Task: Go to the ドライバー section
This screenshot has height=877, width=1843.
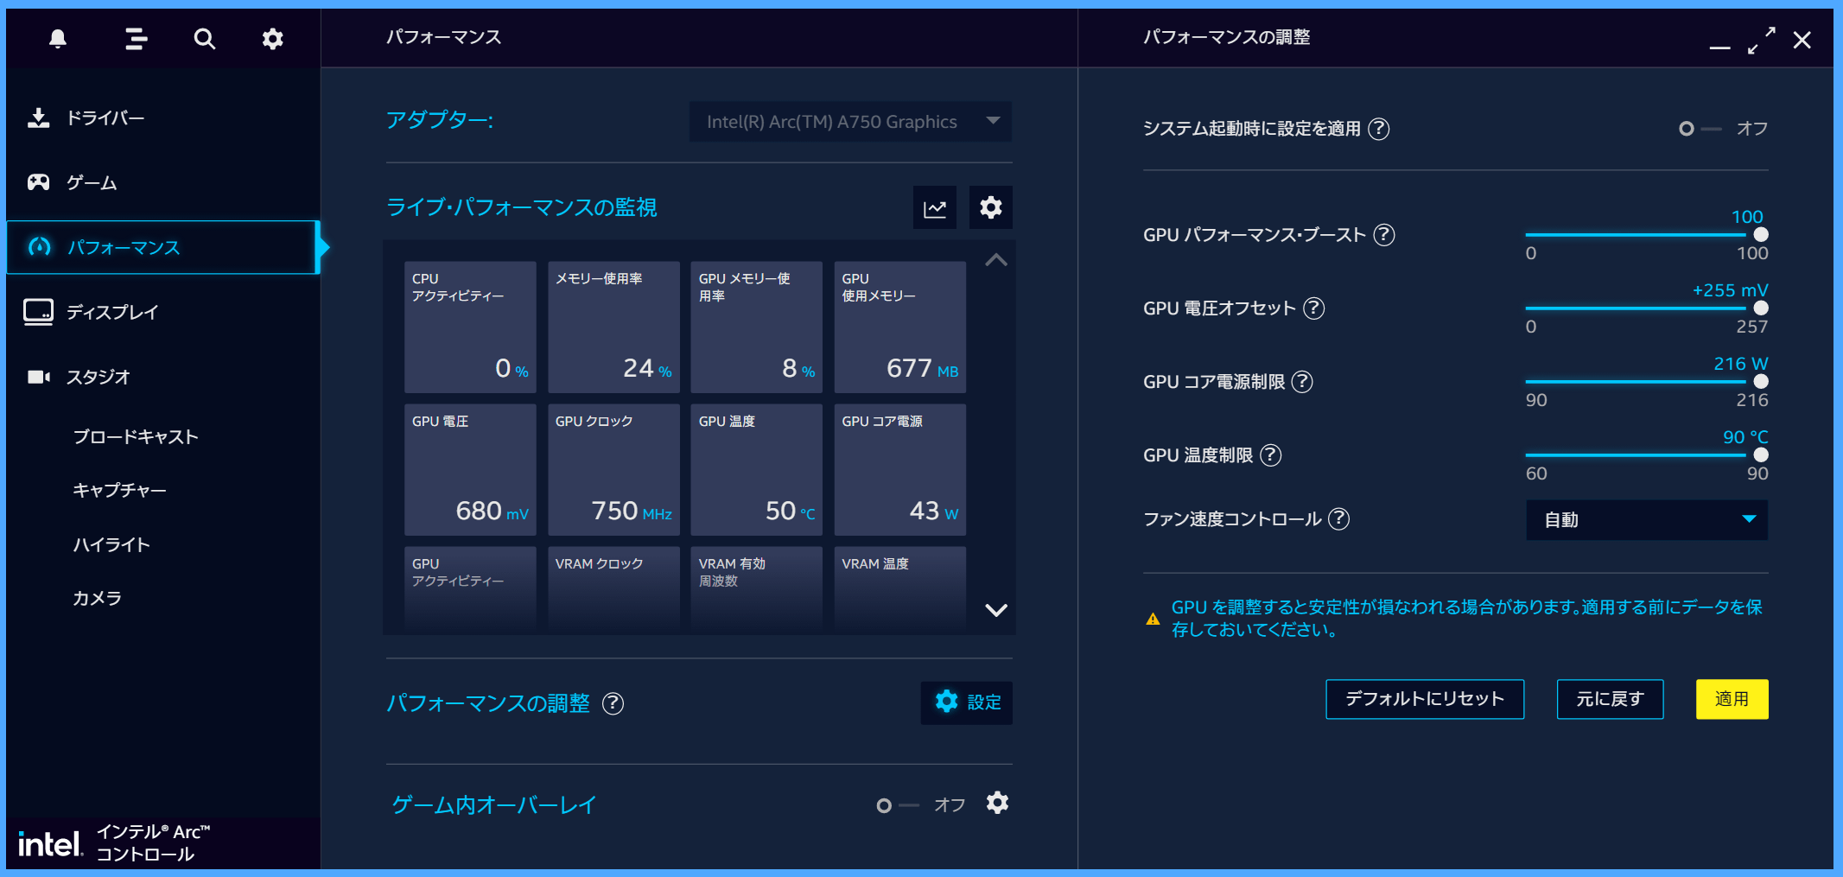Action: point(163,118)
